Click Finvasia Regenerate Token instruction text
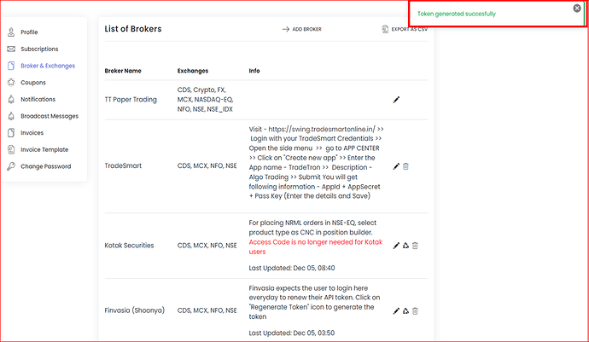Viewport: 589px width, 342px height. pyautogui.click(x=314, y=302)
